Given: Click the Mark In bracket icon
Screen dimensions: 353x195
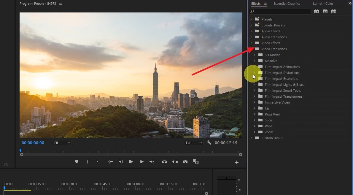Looking at the screenshot, I should tap(88, 162).
